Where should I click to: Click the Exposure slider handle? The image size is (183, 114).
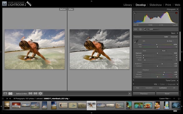[x=157, y=53]
